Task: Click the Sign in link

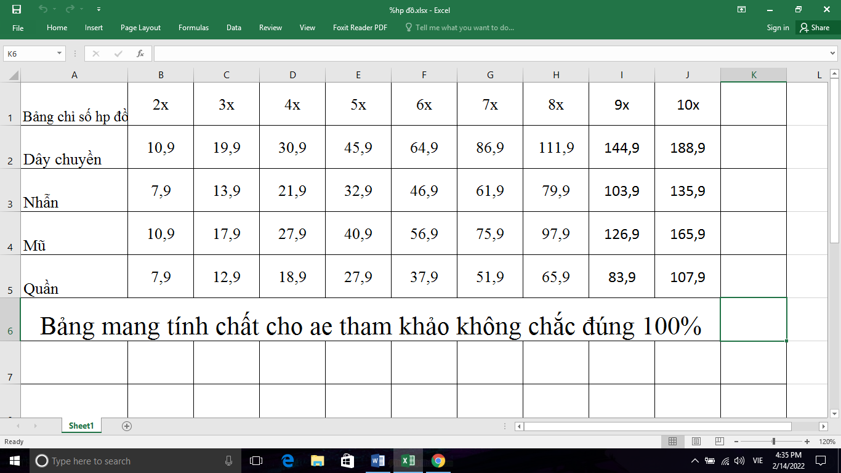Action: [778, 28]
